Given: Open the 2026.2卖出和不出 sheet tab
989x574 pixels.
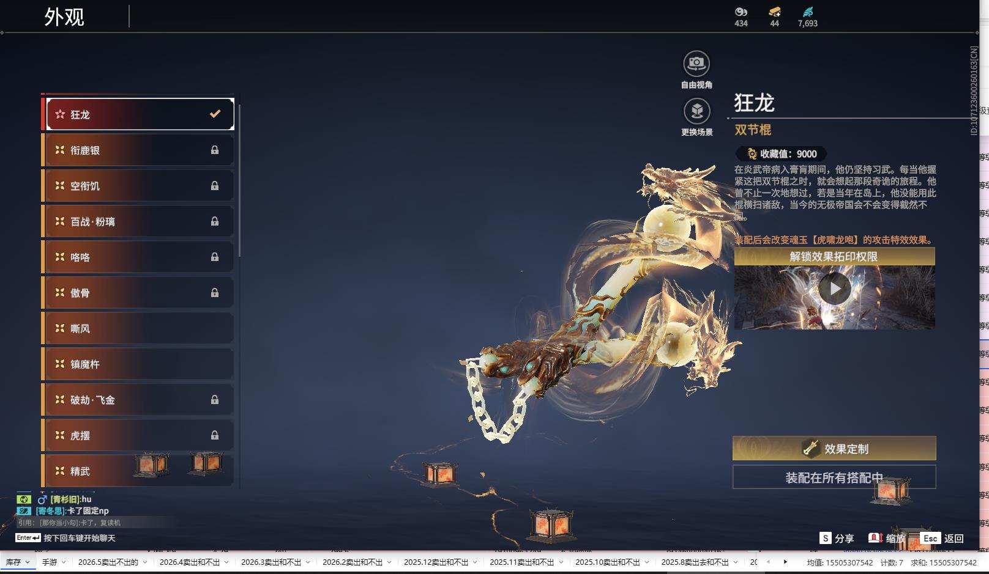Looking at the screenshot, I should 353,562.
